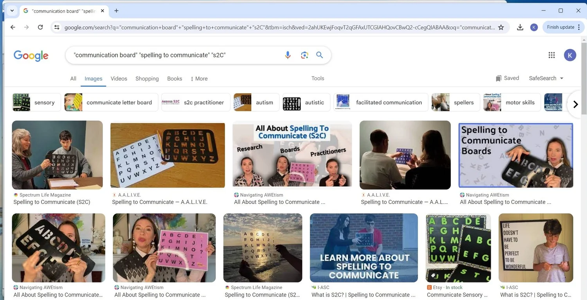Open the Spelling to Communicate Boards thumbnail
The image size is (587, 300).
tap(515, 155)
